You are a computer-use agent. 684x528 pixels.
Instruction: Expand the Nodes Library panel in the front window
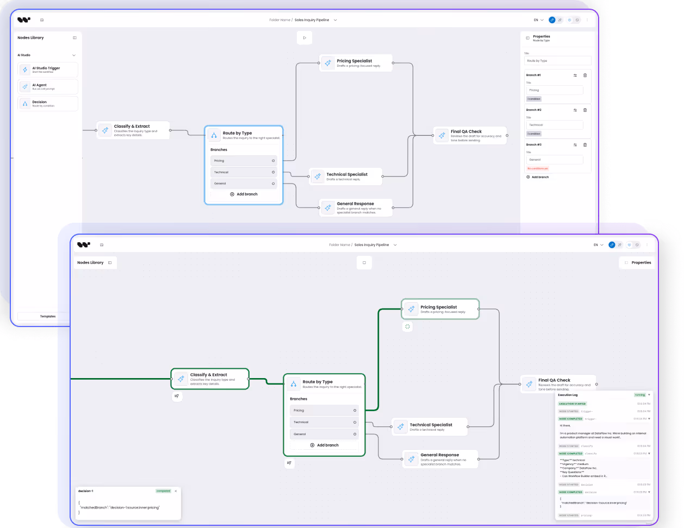(x=110, y=262)
